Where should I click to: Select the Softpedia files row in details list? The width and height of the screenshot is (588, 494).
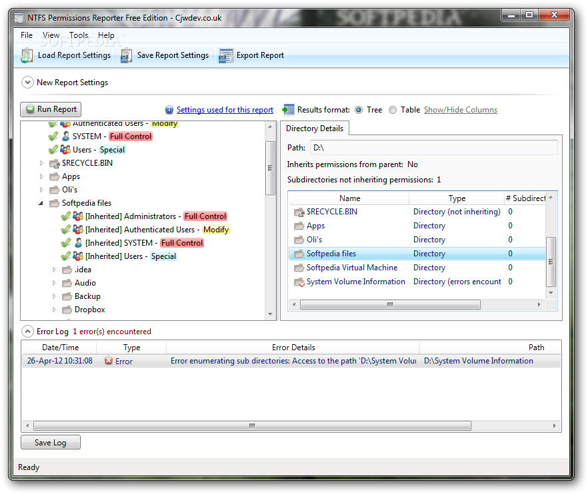tap(417, 254)
